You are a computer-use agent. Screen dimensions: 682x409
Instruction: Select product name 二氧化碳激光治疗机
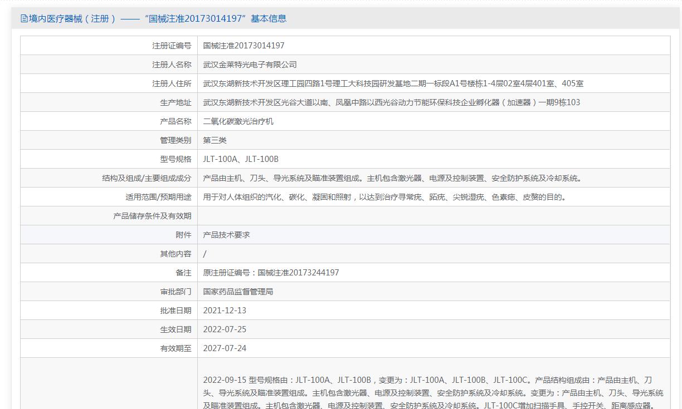point(238,121)
